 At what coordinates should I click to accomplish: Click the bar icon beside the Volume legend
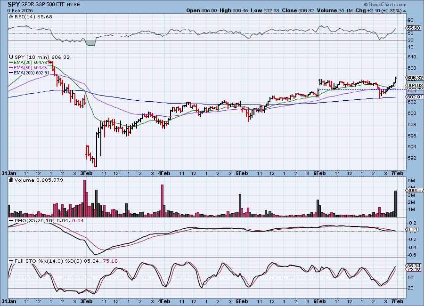pyautogui.click(x=11, y=180)
